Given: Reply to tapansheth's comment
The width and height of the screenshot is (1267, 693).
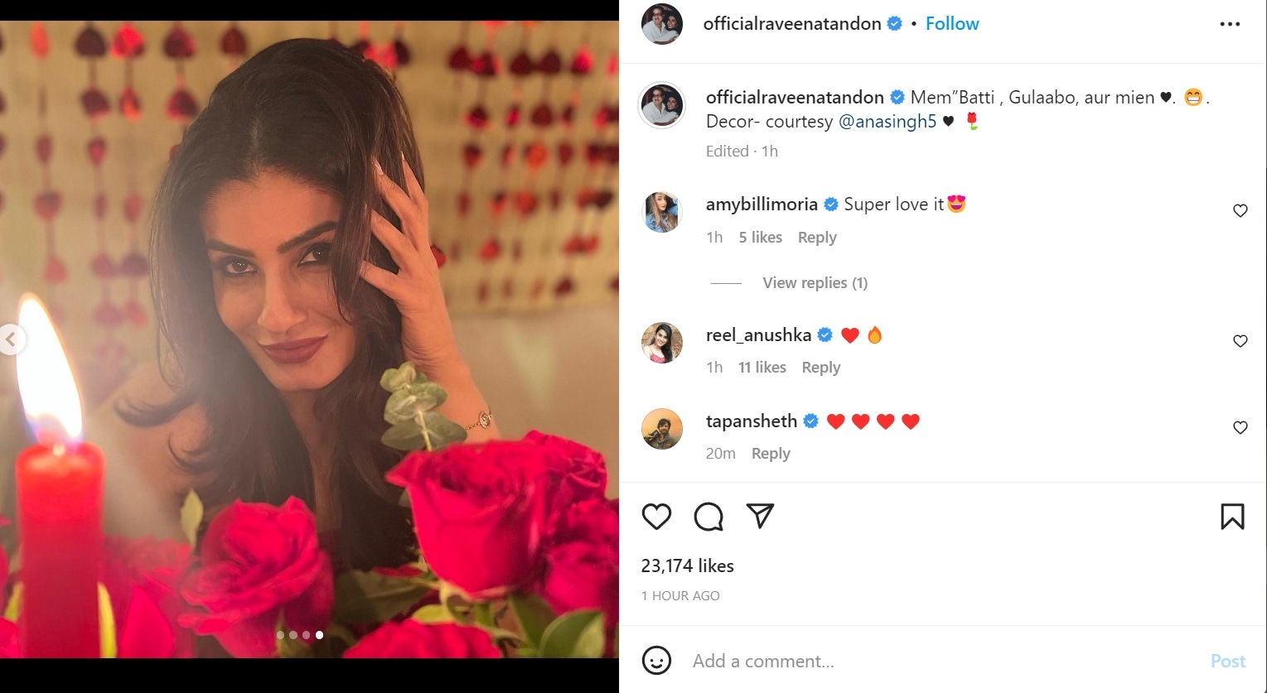Looking at the screenshot, I should tap(771, 454).
